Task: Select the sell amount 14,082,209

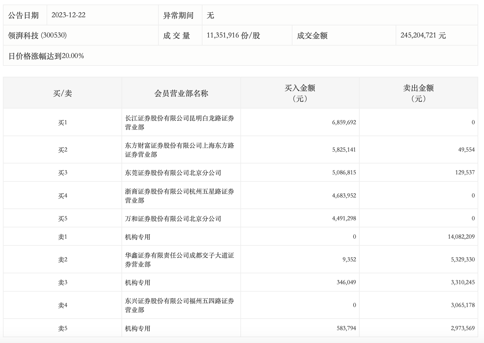Action: pyautogui.click(x=457, y=236)
